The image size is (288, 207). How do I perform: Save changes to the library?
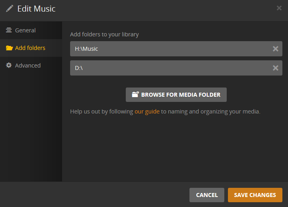pyautogui.click(x=255, y=195)
